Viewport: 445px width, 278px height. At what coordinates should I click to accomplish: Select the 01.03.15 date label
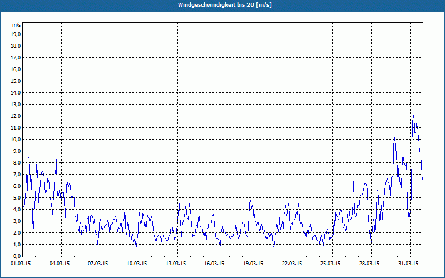(21, 264)
